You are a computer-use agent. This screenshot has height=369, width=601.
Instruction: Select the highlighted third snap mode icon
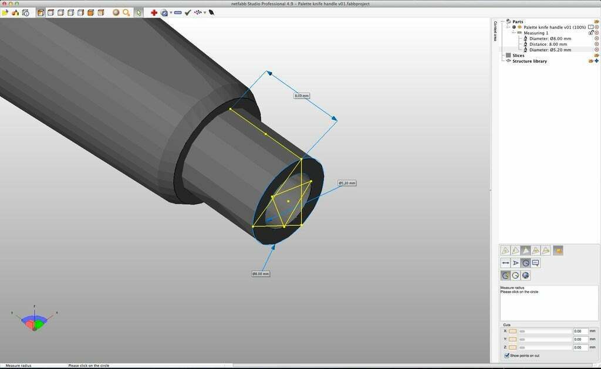pyautogui.click(x=525, y=250)
